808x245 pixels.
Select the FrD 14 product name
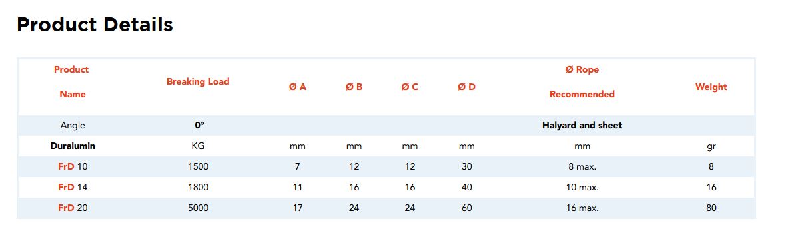[x=73, y=187]
